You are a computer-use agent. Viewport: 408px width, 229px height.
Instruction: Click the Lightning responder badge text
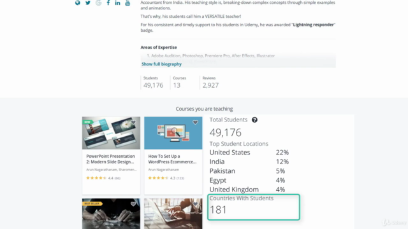pyautogui.click(x=313, y=25)
